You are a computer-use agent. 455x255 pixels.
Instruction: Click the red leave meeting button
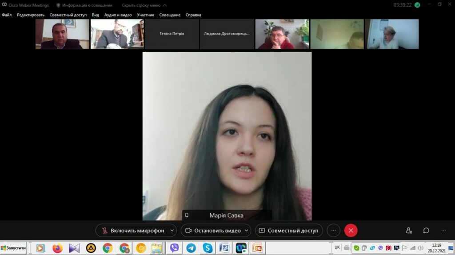[351, 231]
